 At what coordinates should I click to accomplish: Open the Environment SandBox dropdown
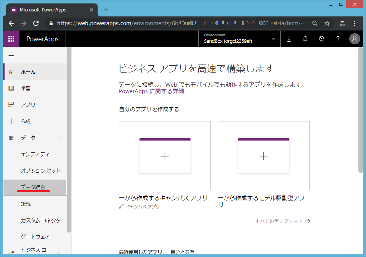coord(239,39)
